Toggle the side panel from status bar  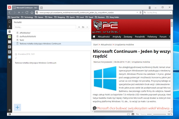tap(9, 114)
